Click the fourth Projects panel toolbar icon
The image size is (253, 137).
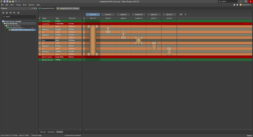[x=14, y=13]
